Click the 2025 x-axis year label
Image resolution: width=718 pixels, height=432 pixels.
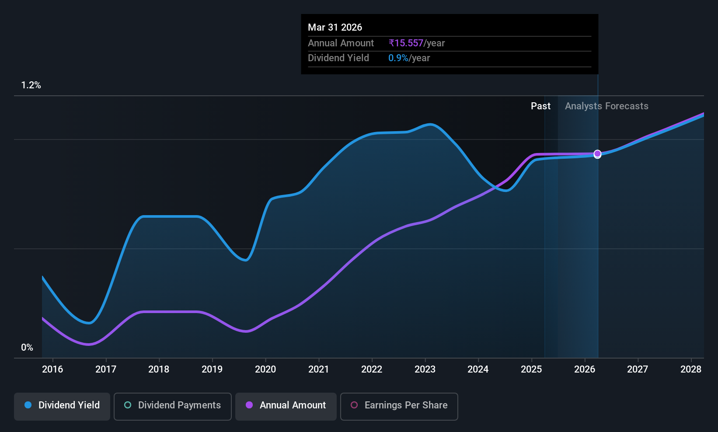click(x=531, y=369)
